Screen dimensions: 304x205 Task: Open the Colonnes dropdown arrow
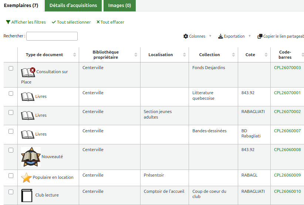210,36
